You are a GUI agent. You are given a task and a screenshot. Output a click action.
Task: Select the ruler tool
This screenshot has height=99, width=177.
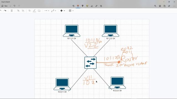97,6
